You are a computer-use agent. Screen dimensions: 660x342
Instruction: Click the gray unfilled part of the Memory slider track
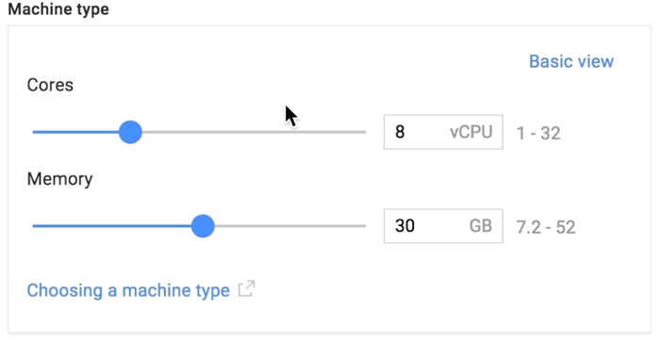(290, 226)
